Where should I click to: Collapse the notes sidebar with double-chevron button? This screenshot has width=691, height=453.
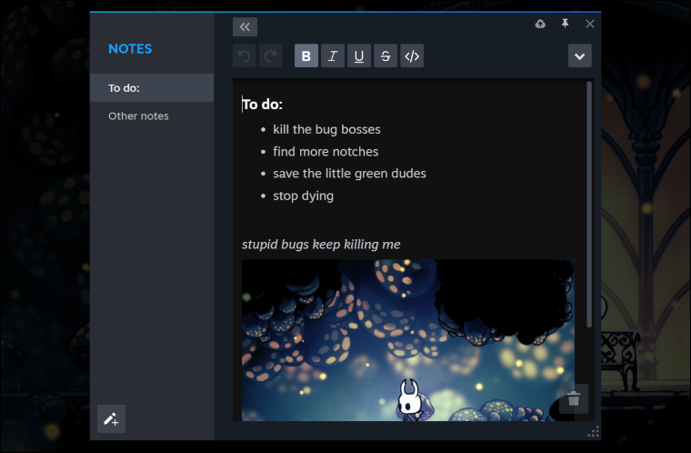coord(245,27)
